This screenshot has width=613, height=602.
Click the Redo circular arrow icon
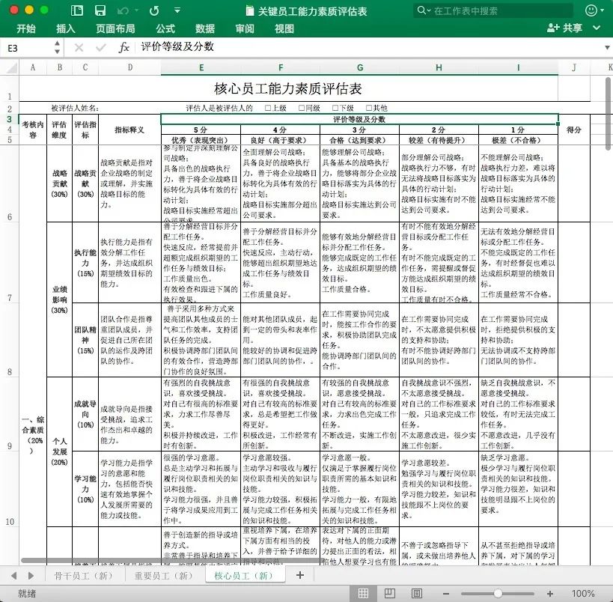point(154,10)
